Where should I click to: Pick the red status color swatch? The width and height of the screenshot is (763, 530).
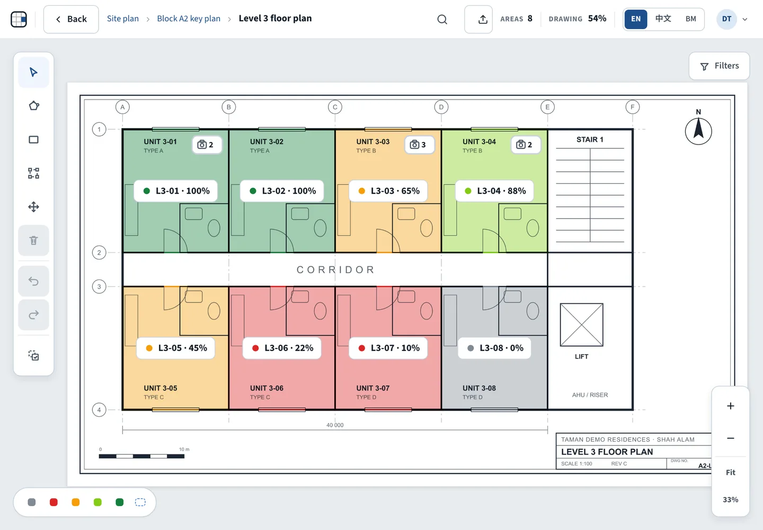coord(54,502)
